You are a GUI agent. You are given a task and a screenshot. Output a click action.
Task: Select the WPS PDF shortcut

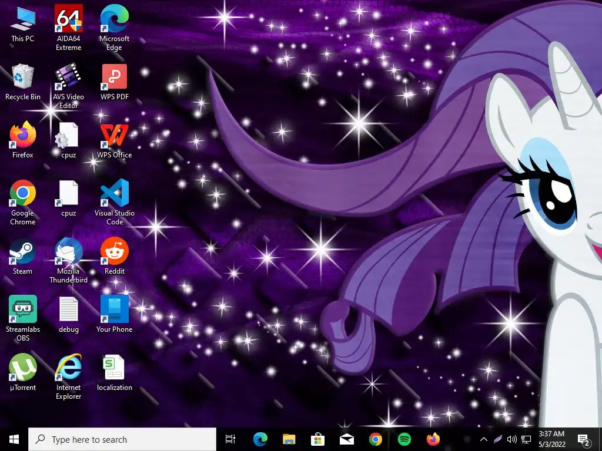115,82
